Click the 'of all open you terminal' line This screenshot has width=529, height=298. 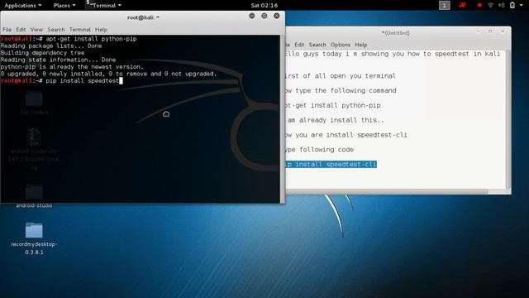pos(341,76)
